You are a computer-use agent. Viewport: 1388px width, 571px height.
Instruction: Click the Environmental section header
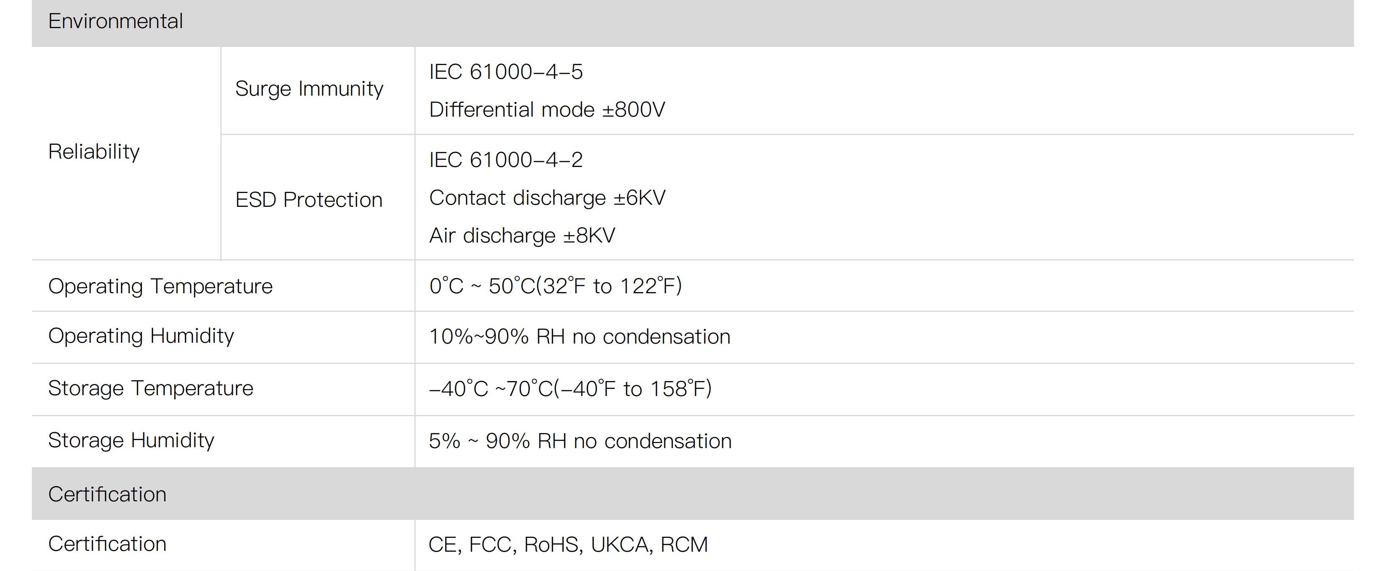tap(115, 21)
